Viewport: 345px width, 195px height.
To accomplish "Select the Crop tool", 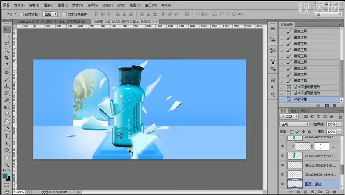I will pos(6,58).
